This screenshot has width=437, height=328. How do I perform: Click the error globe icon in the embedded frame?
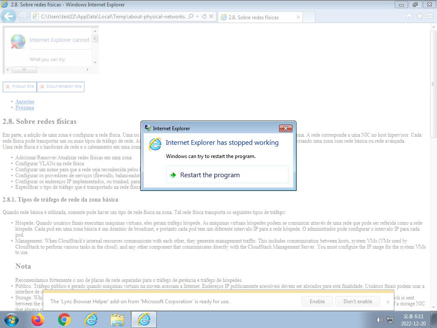[x=18, y=41]
